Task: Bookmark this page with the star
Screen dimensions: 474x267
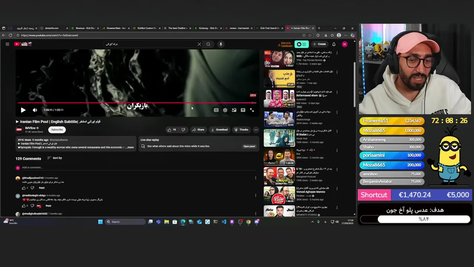Action: [310, 35]
